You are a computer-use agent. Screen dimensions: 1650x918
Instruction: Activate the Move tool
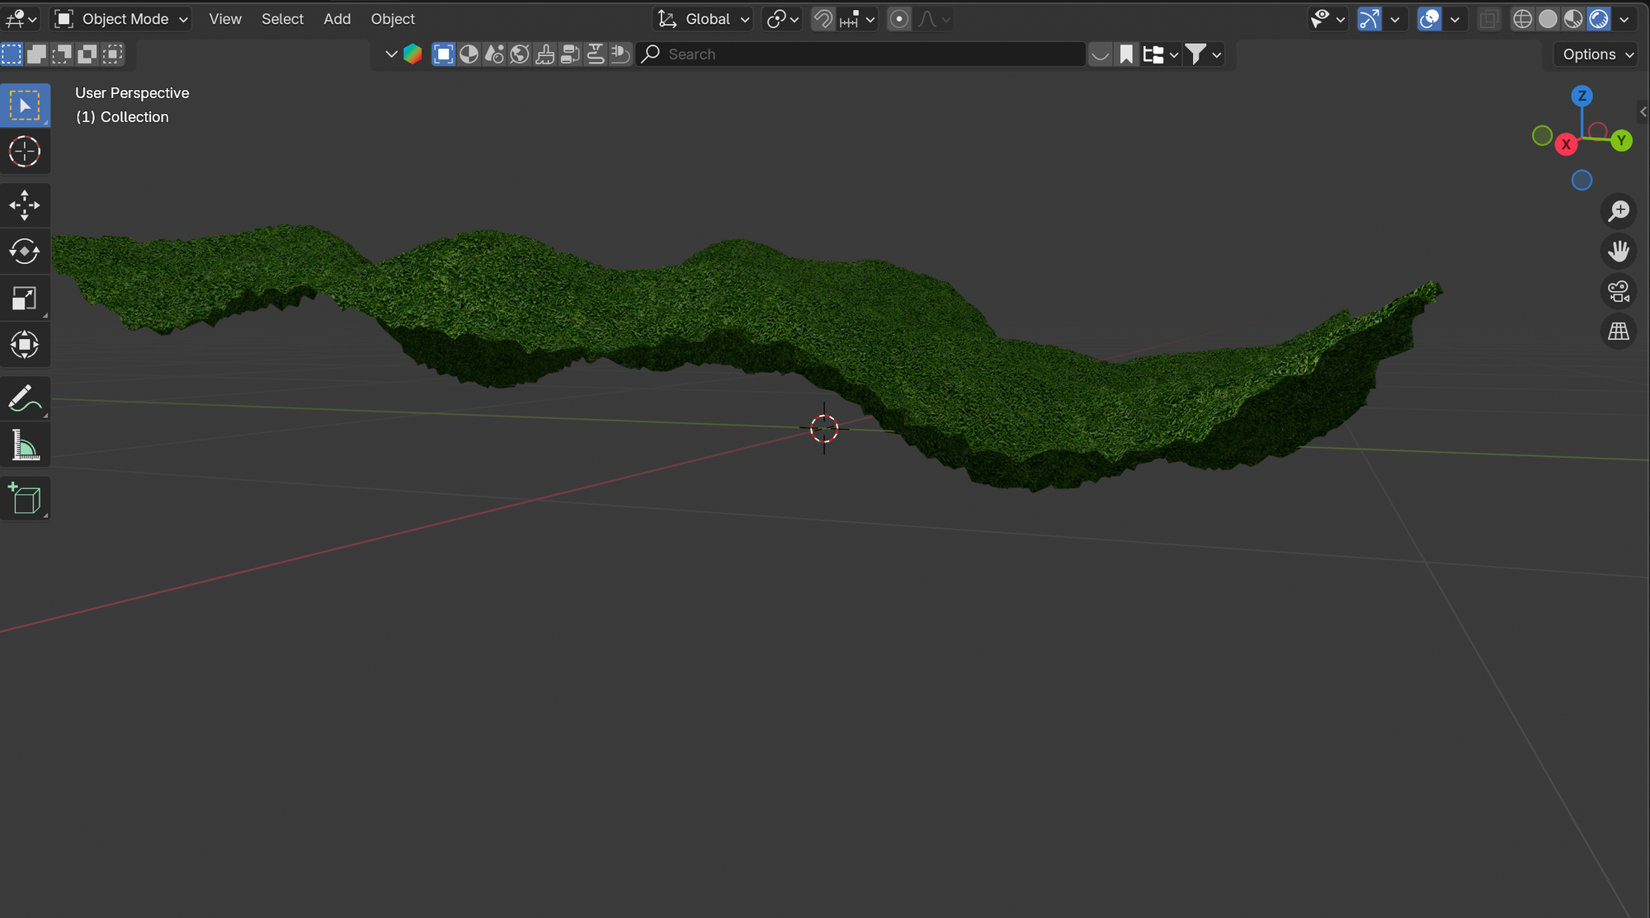pos(25,205)
